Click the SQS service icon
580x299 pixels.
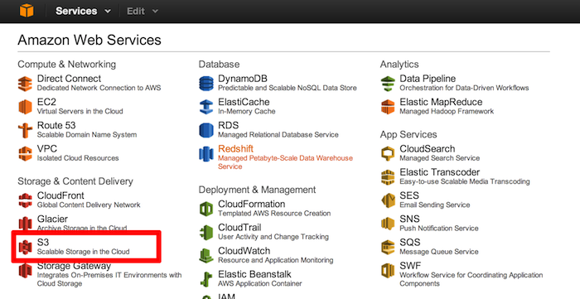tap(388, 248)
